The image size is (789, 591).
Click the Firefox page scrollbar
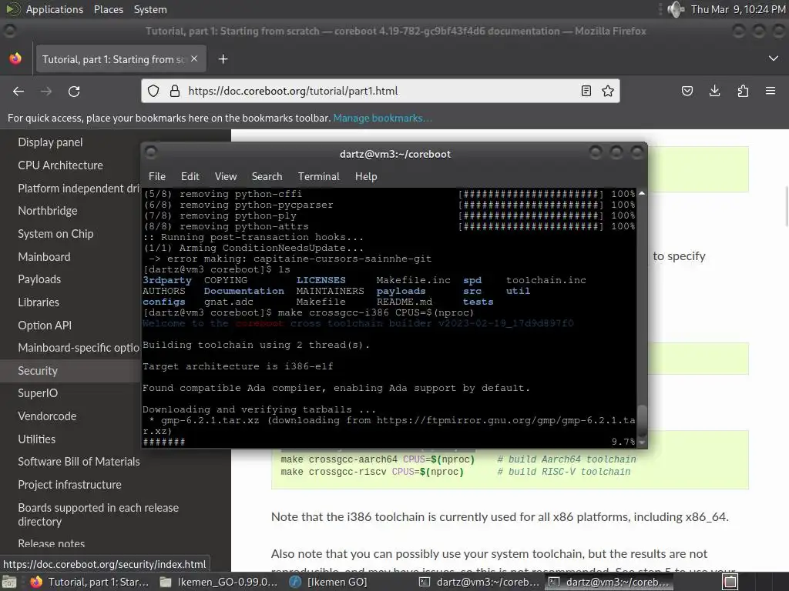tap(786, 206)
